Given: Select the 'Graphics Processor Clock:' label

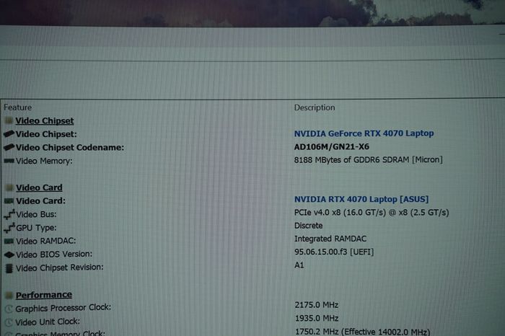Looking at the screenshot, I should [63, 308].
